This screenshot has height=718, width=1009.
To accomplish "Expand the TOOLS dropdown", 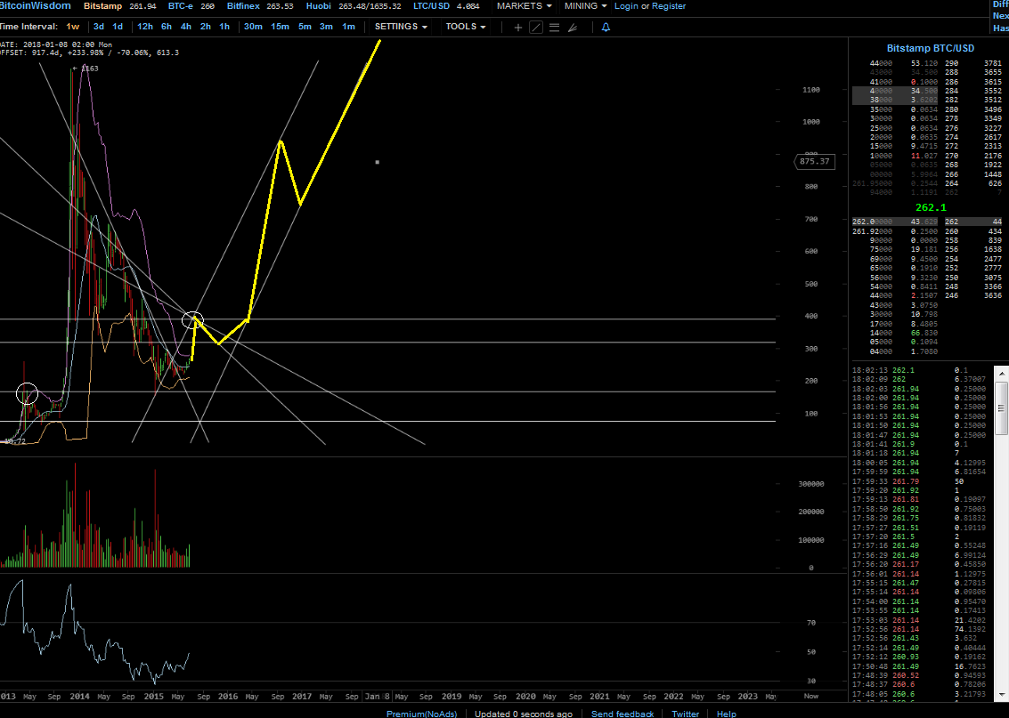I will [466, 27].
